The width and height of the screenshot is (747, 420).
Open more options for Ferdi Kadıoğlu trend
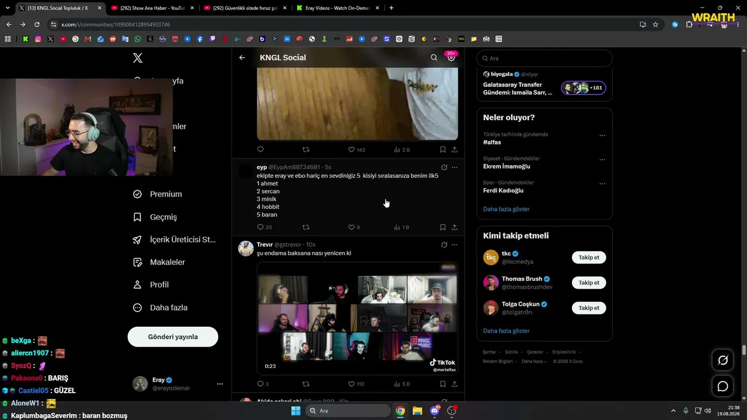coord(602,184)
